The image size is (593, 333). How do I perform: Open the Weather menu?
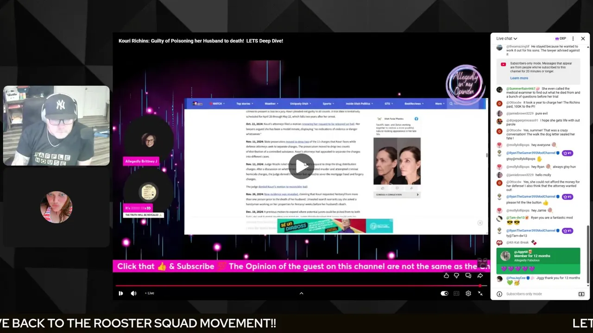(x=271, y=104)
